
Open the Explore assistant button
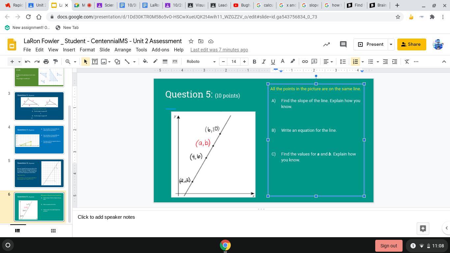click(423, 228)
